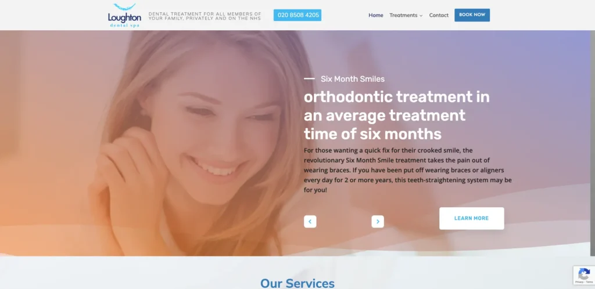This screenshot has height=289, width=595.
Task: Click the Our Services heading
Action: 297,283
